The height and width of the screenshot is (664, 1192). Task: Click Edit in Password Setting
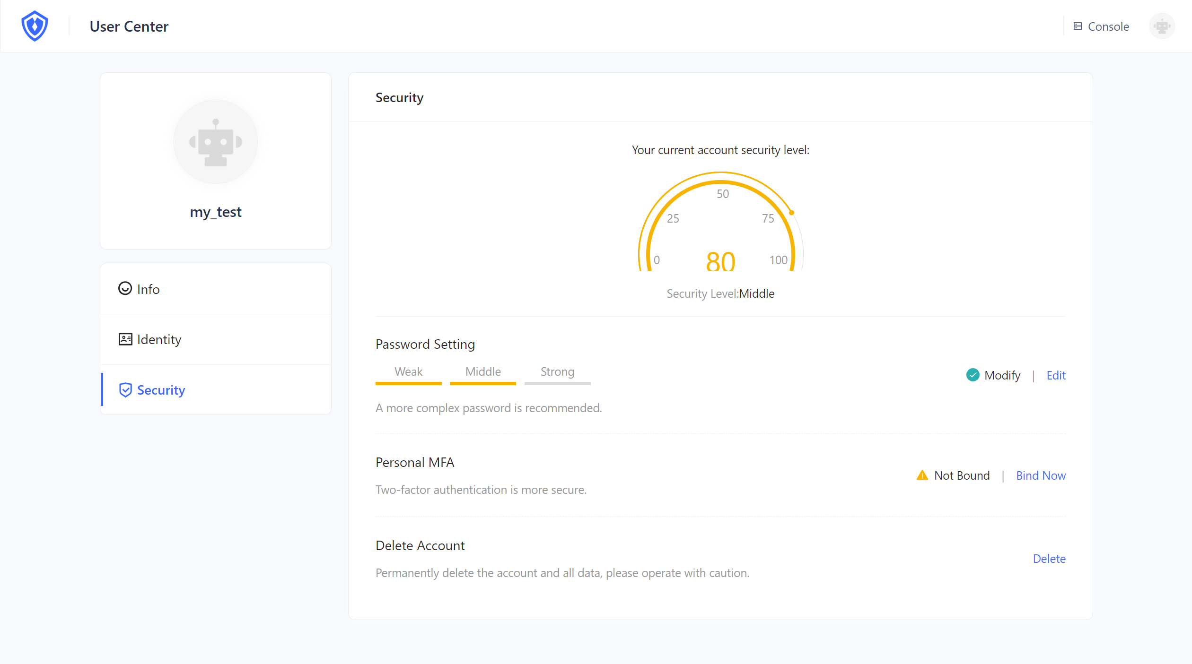[x=1056, y=375]
